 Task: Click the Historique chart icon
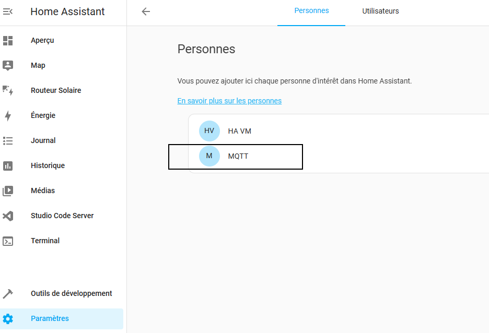[x=8, y=166]
